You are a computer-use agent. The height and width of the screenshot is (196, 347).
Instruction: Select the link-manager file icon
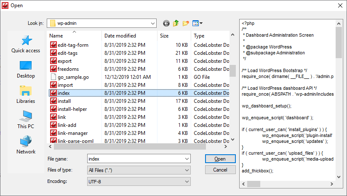(53, 133)
